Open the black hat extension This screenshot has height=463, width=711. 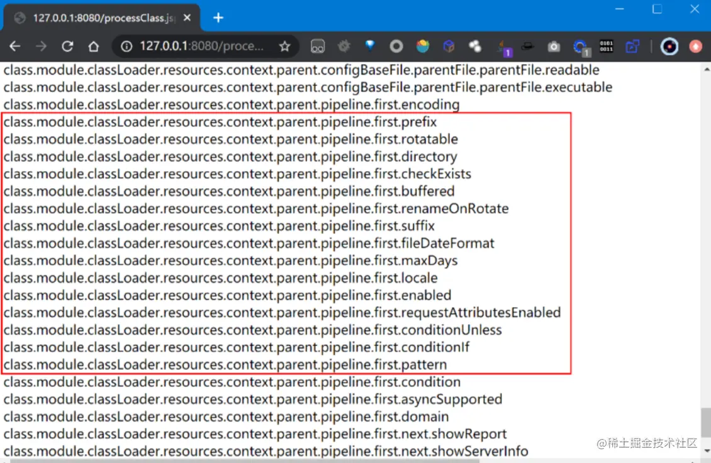[x=527, y=47]
